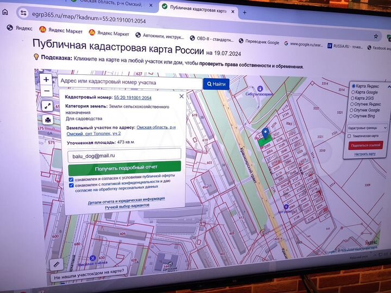Open Переводчик Google bookmark

pyautogui.click(x=259, y=42)
